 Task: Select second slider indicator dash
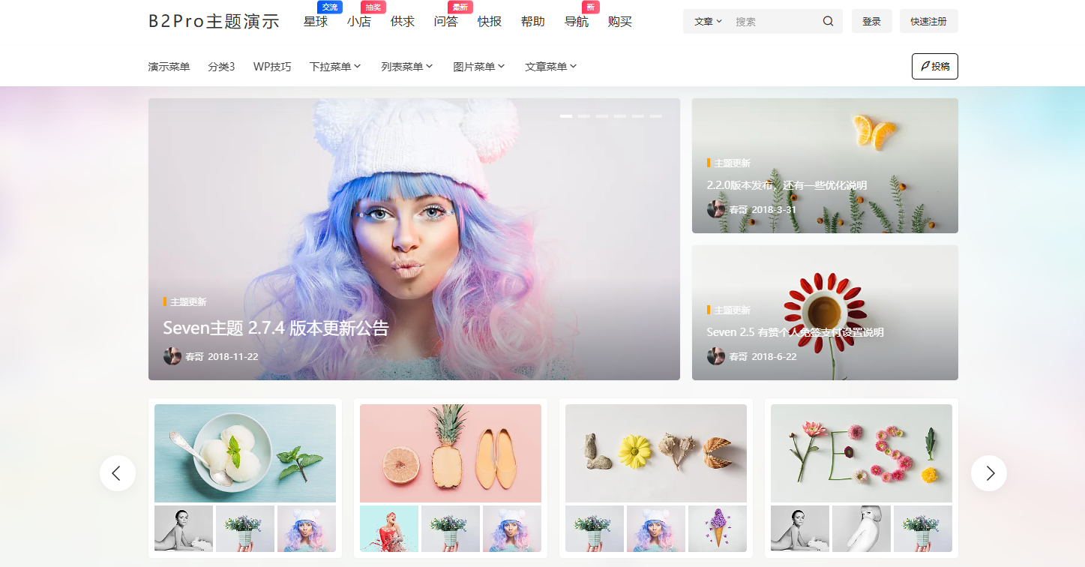(x=584, y=116)
